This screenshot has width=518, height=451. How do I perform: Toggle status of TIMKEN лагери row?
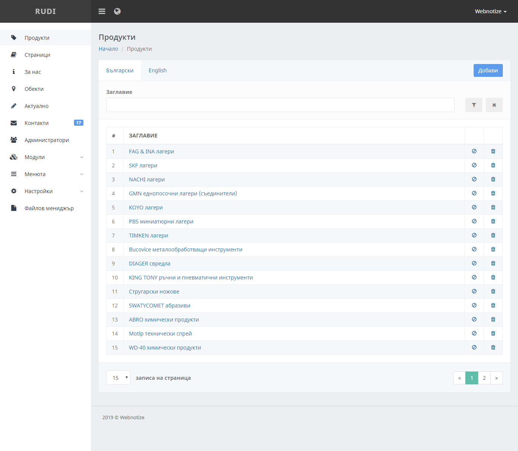474,236
